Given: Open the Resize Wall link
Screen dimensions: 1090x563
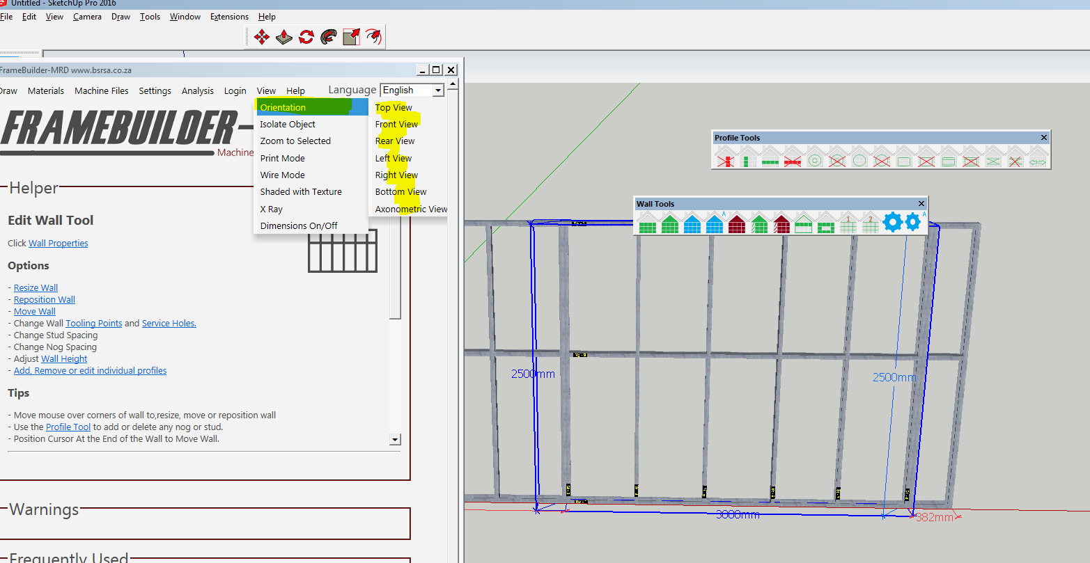Looking at the screenshot, I should [36, 287].
